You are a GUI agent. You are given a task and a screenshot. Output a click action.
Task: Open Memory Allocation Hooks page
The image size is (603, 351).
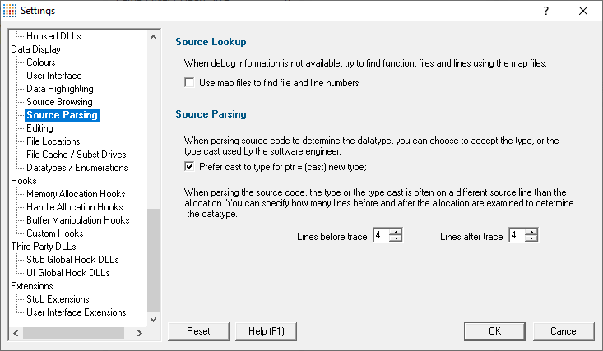(x=76, y=194)
